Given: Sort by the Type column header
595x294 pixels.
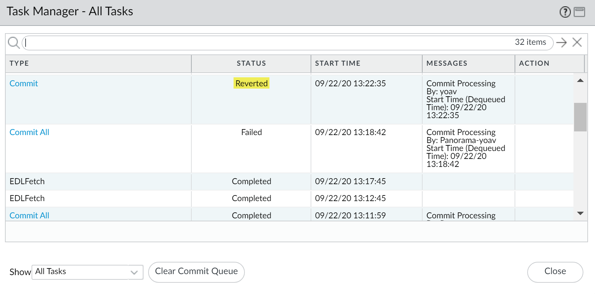Looking at the screenshot, I should click(x=19, y=63).
